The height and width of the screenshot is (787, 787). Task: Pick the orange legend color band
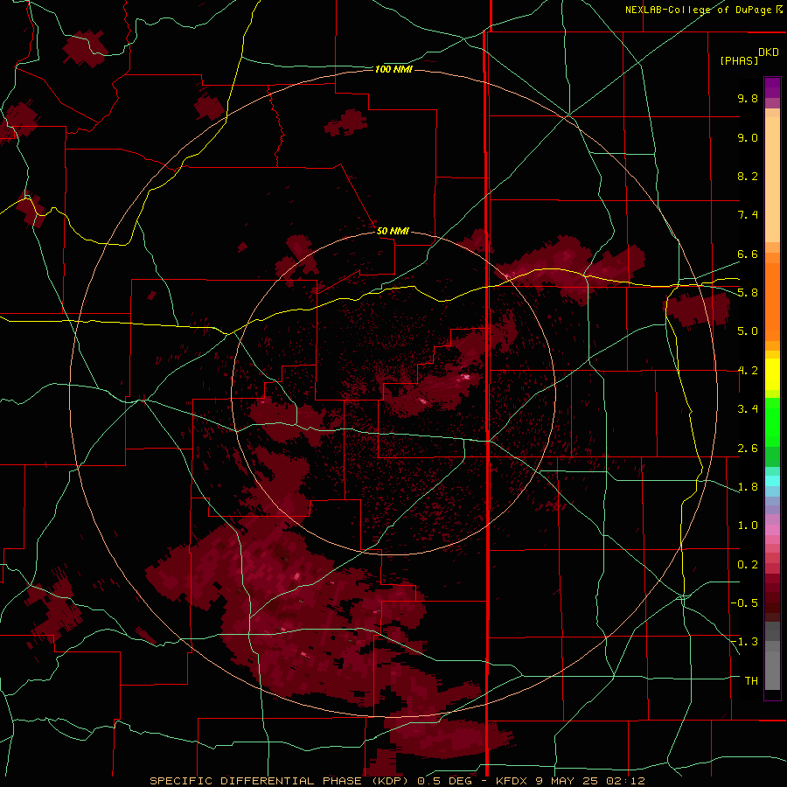click(x=772, y=303)
